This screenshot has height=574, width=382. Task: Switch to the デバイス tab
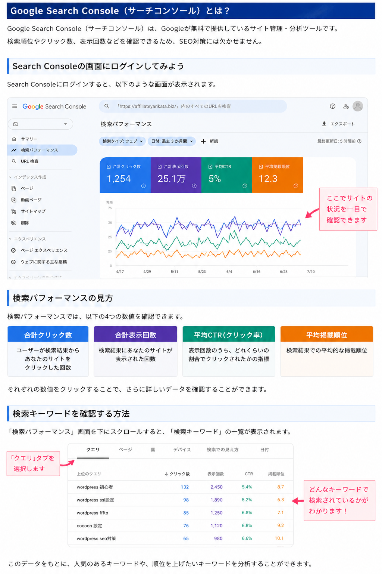click(182, 450)
